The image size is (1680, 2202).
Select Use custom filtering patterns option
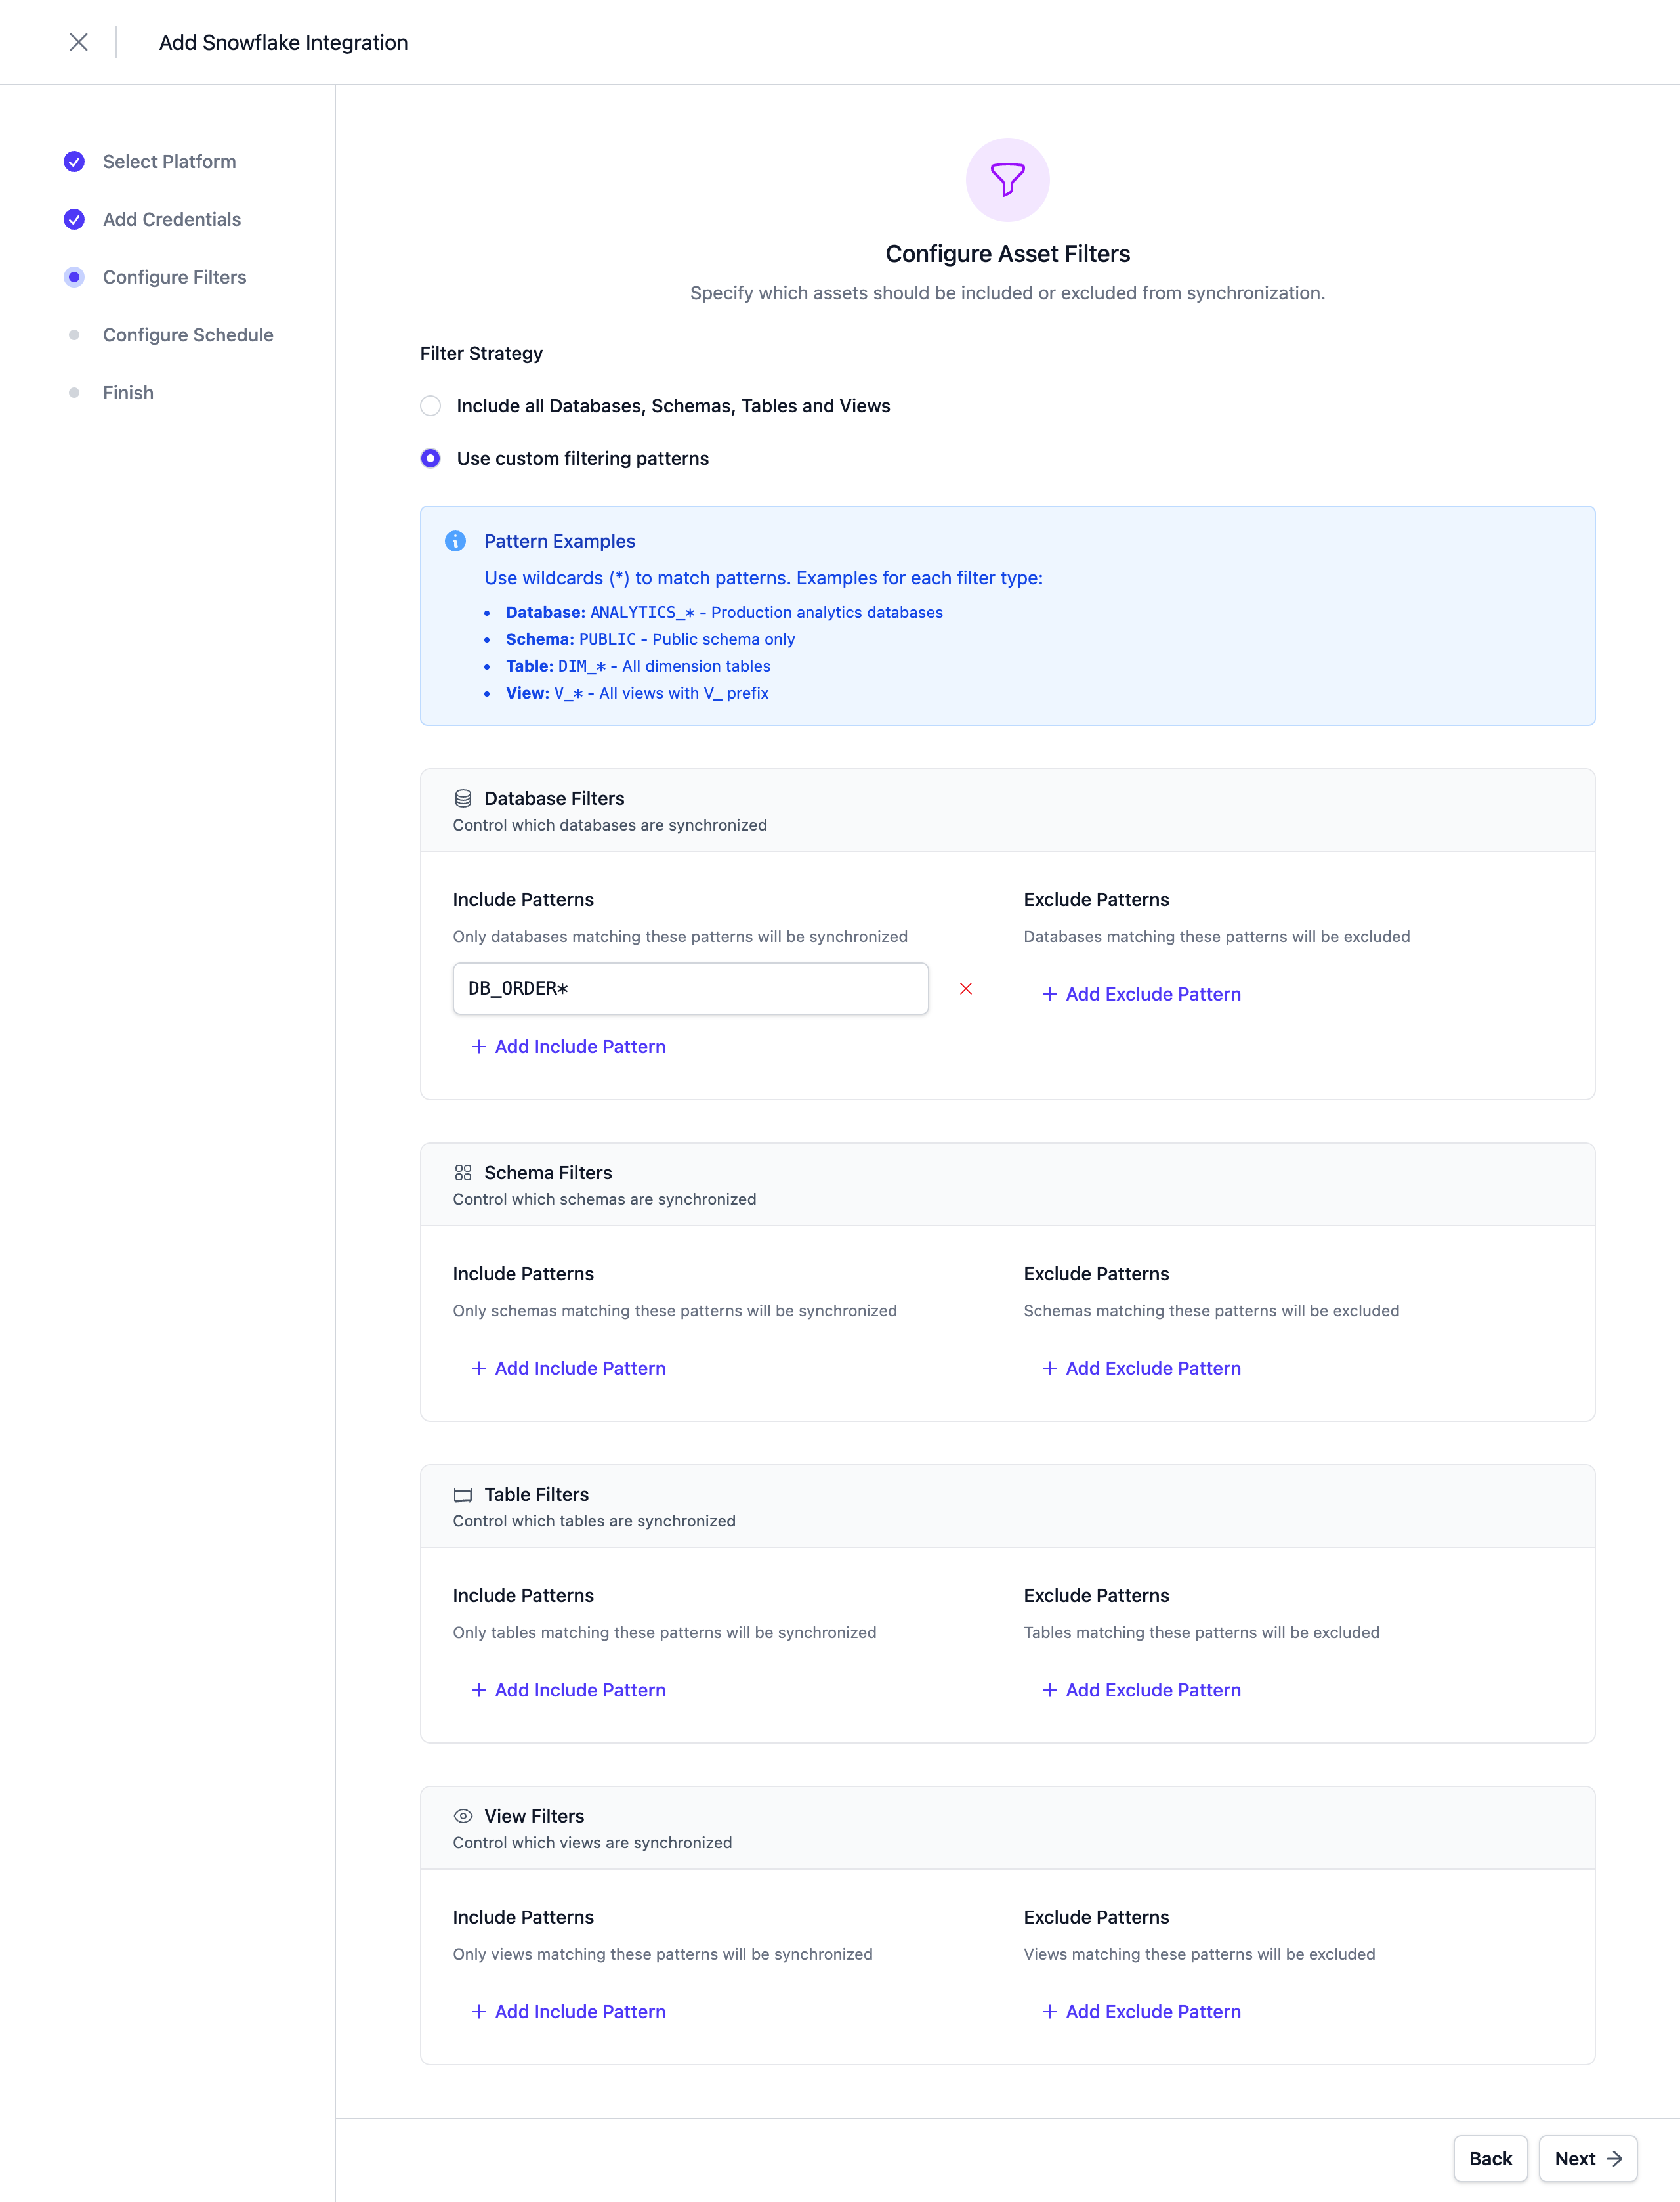[430, 458]
